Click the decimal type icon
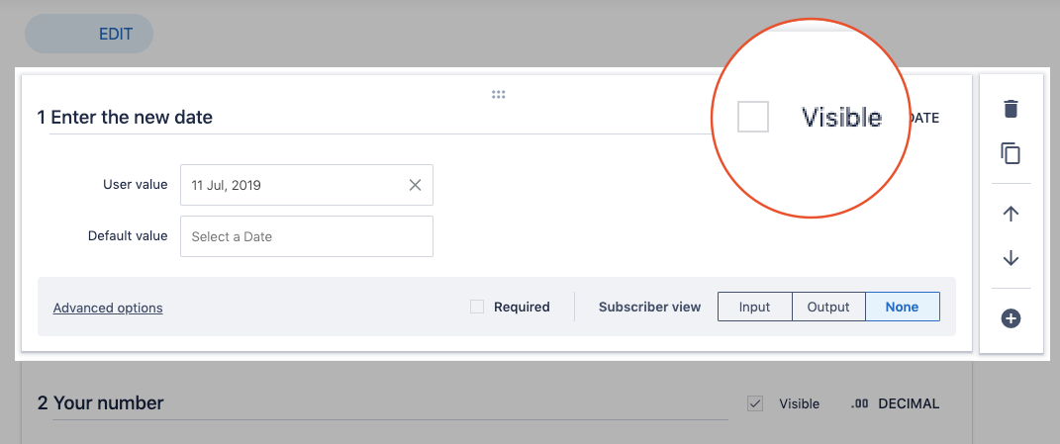1060x444 pixels. click(860, 403)
